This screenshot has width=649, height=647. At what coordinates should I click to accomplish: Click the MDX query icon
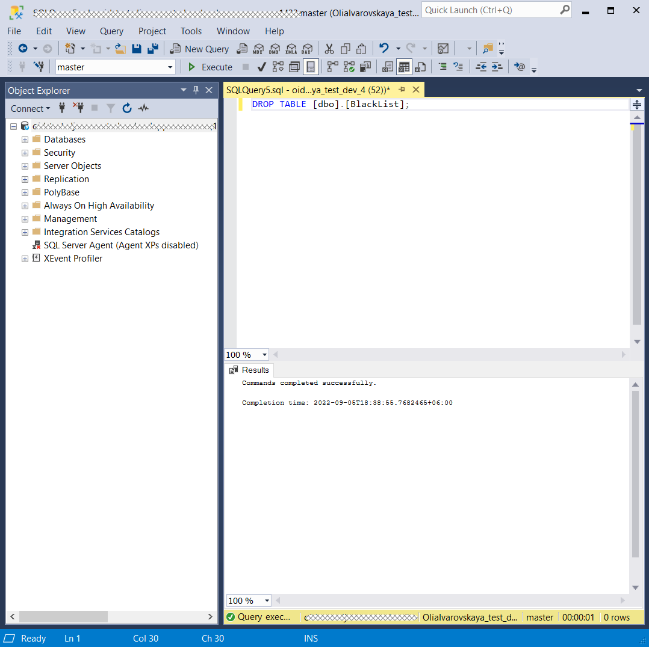tap(258, 49)
